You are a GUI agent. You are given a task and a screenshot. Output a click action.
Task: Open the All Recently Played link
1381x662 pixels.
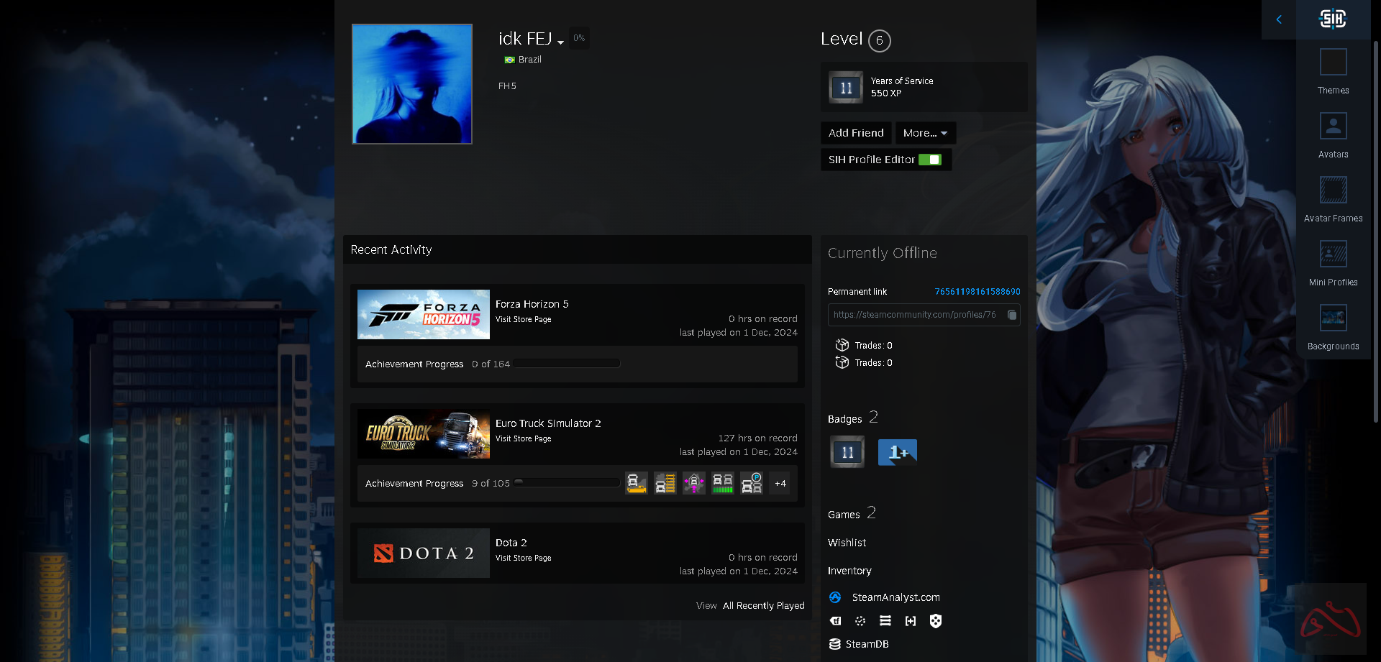click(763, 606)
